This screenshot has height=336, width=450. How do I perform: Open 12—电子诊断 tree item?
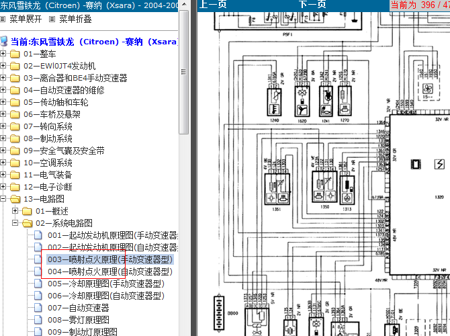48,187
